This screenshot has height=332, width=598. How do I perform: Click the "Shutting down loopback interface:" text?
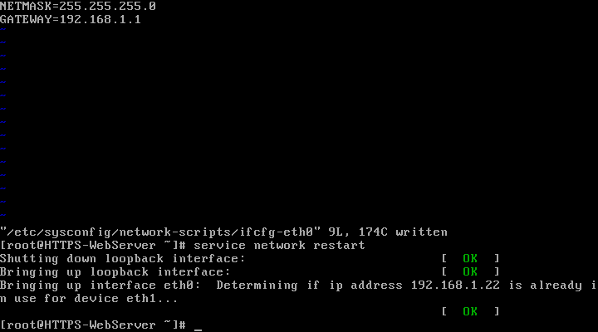[x=122, y=258]
